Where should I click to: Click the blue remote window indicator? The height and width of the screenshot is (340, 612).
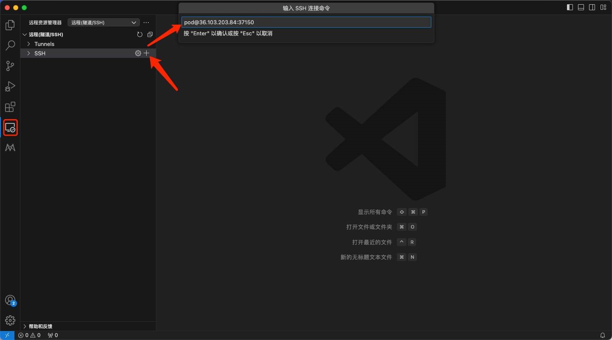(7, 335)
